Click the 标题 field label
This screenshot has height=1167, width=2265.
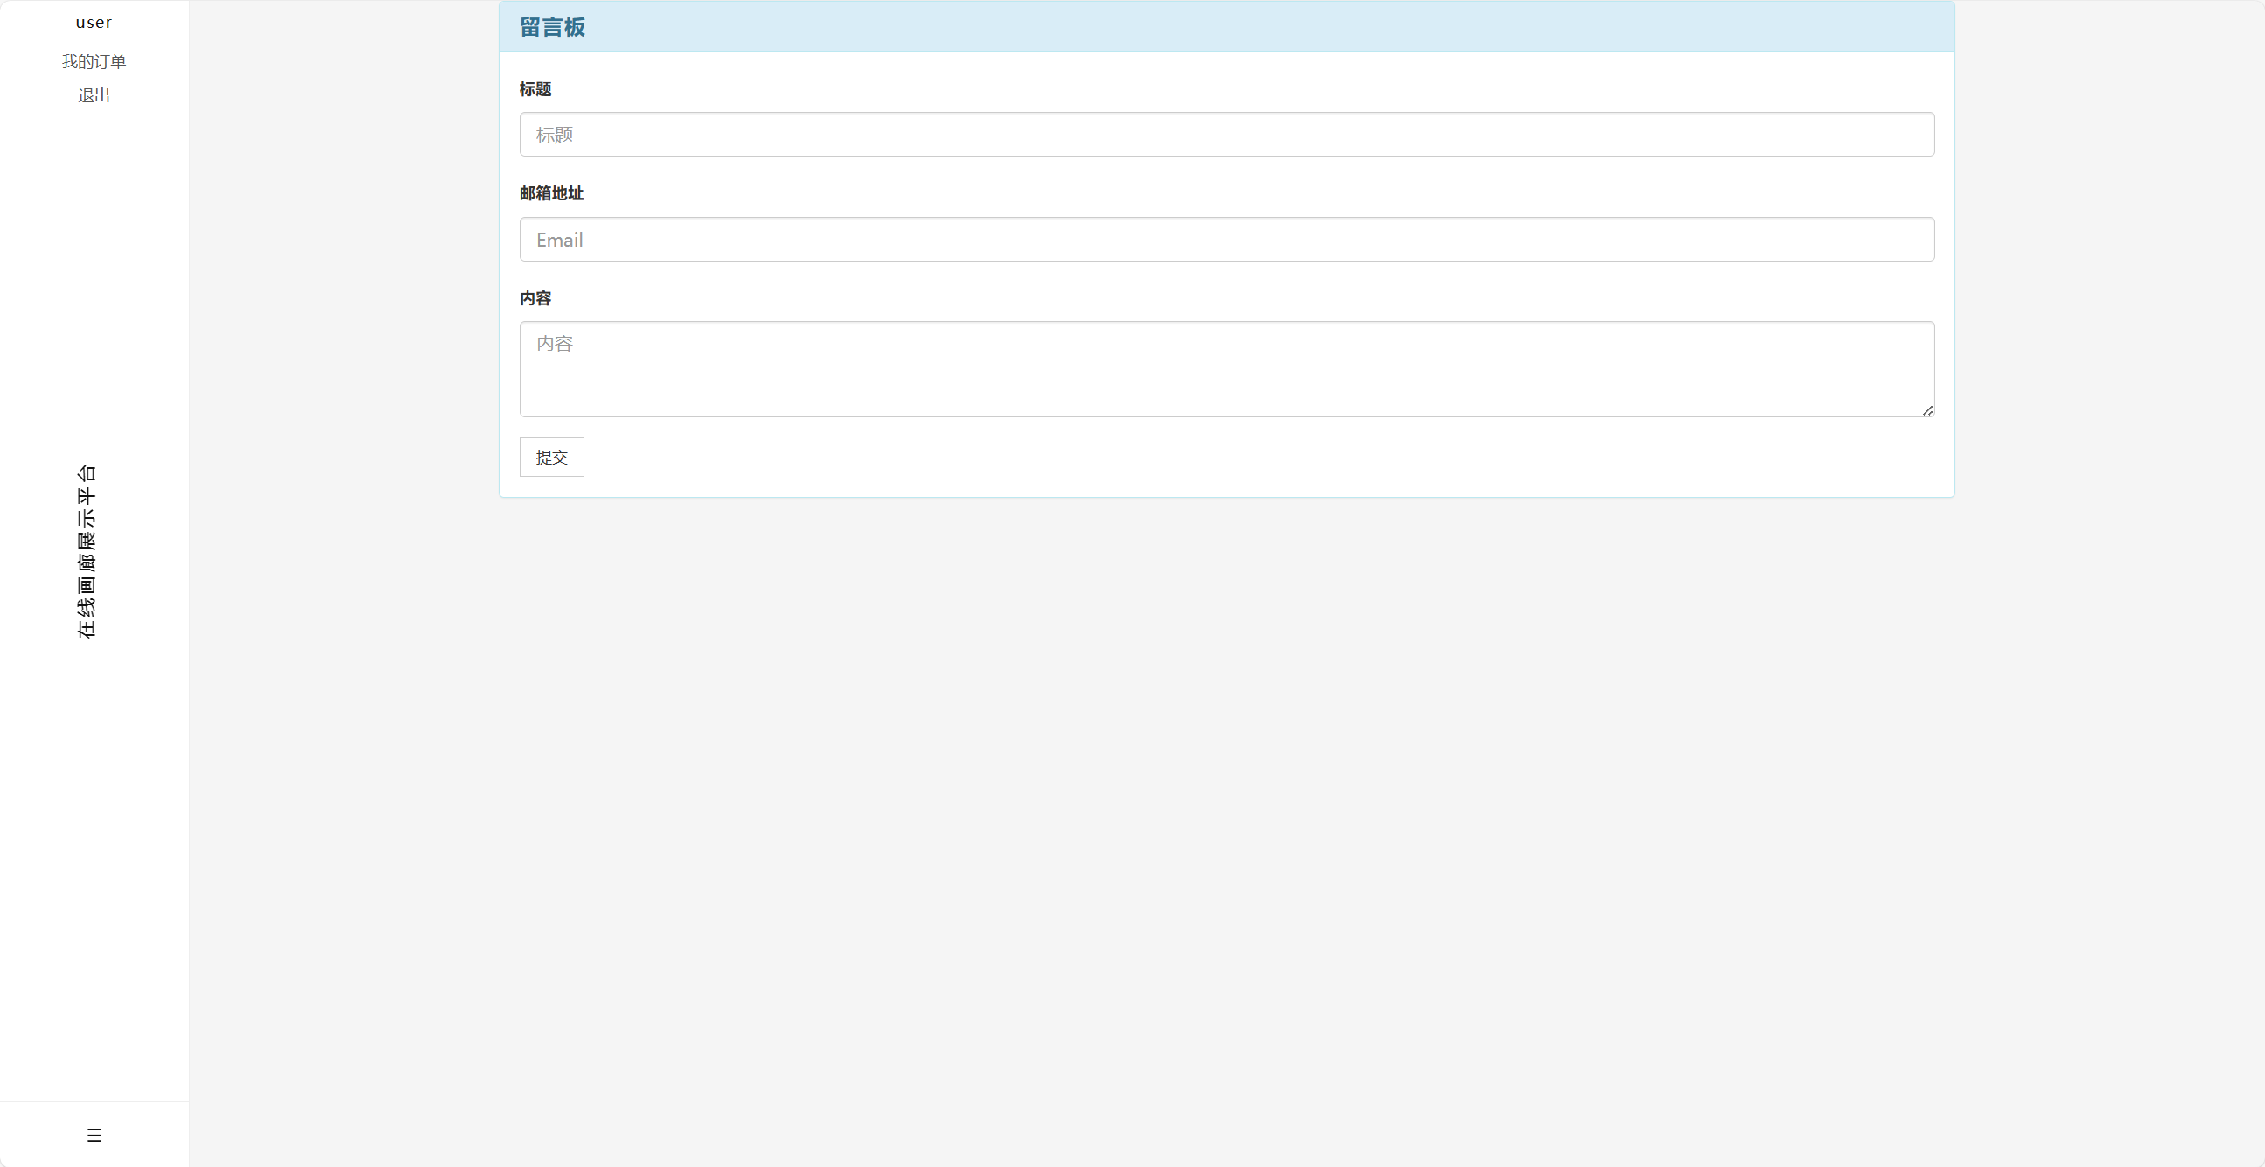click(535, 89)
